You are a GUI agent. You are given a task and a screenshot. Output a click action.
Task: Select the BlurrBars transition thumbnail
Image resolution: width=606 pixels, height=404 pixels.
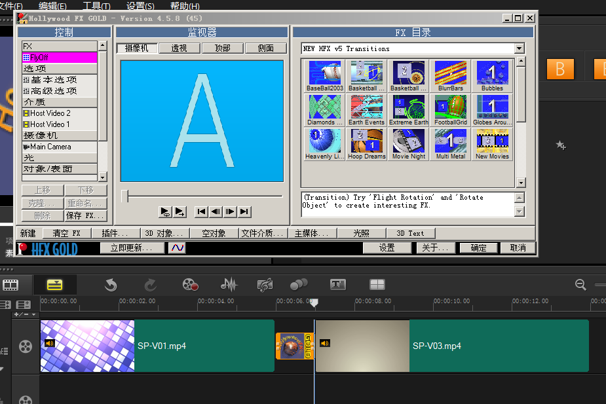click(x=451, y=76)
